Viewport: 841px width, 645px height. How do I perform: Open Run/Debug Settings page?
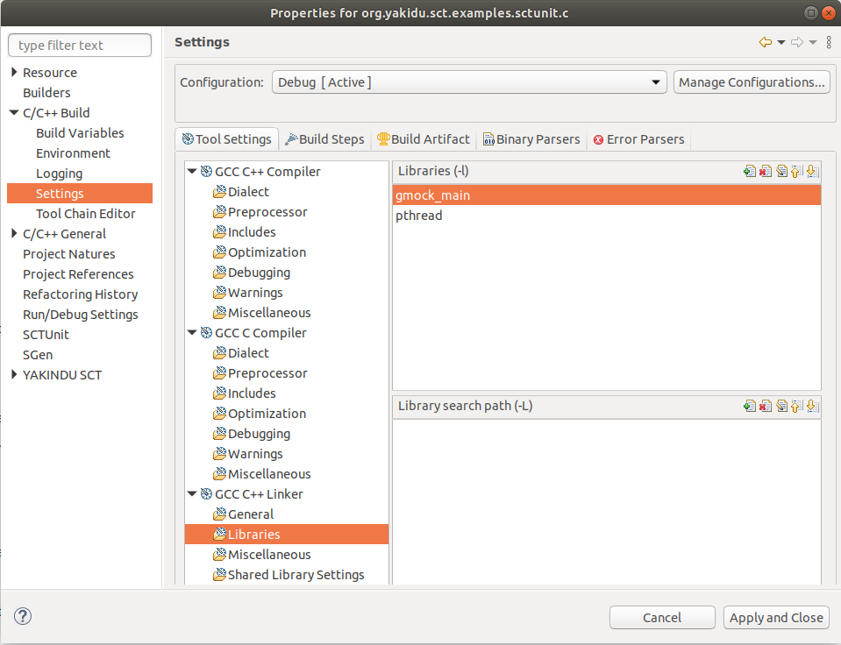click(80, 315)
